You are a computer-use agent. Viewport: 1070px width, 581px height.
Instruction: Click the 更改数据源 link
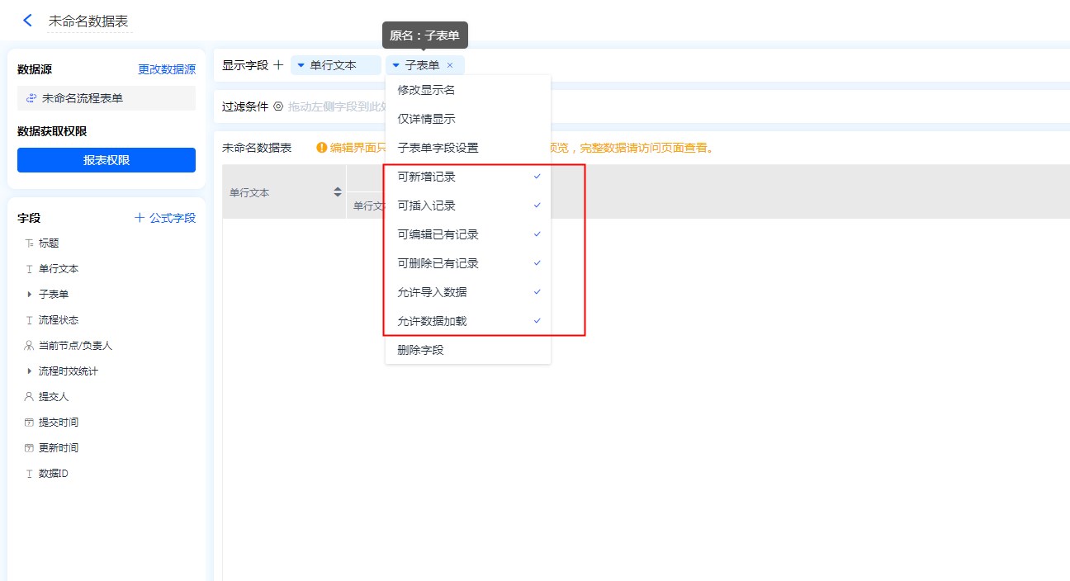pos(167,69)
